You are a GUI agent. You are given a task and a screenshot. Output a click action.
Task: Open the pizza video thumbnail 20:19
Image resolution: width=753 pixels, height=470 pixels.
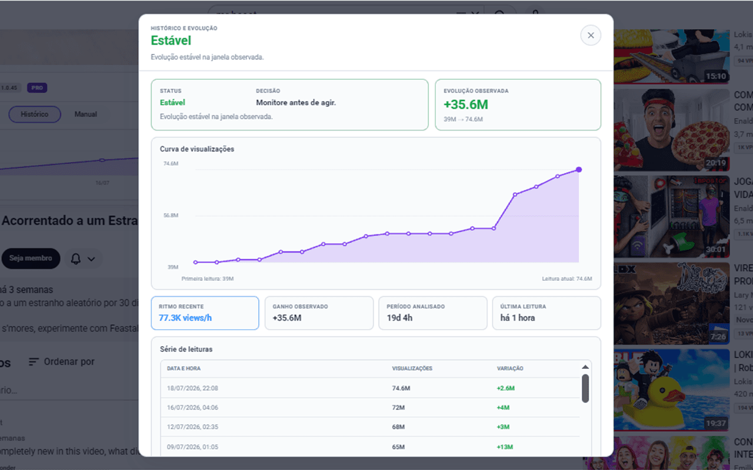(x=671, y=130)
